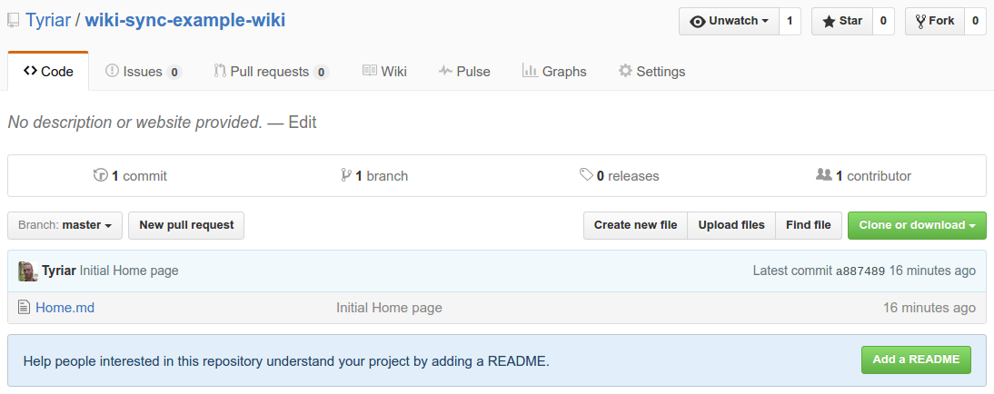Start a New pull request
The height and width of the screenshot is (394, 994).
tap(186, 225)
